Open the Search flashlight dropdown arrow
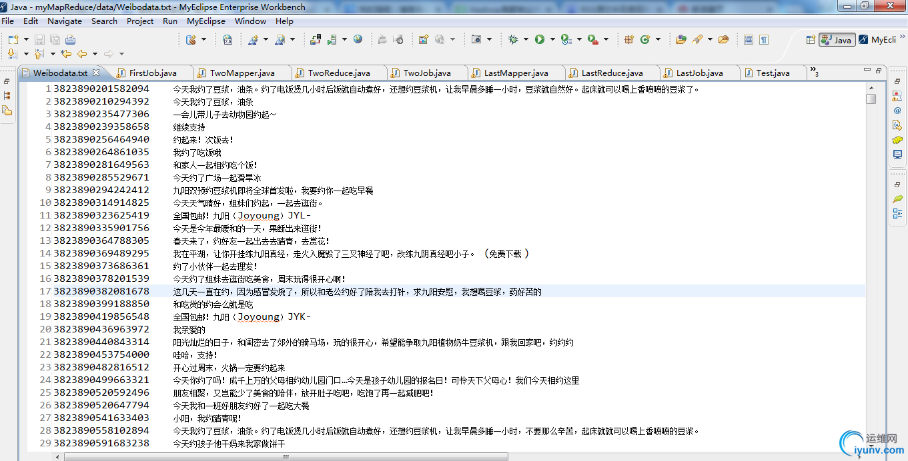This screenshot has height=461, width=908. [710, 40]
